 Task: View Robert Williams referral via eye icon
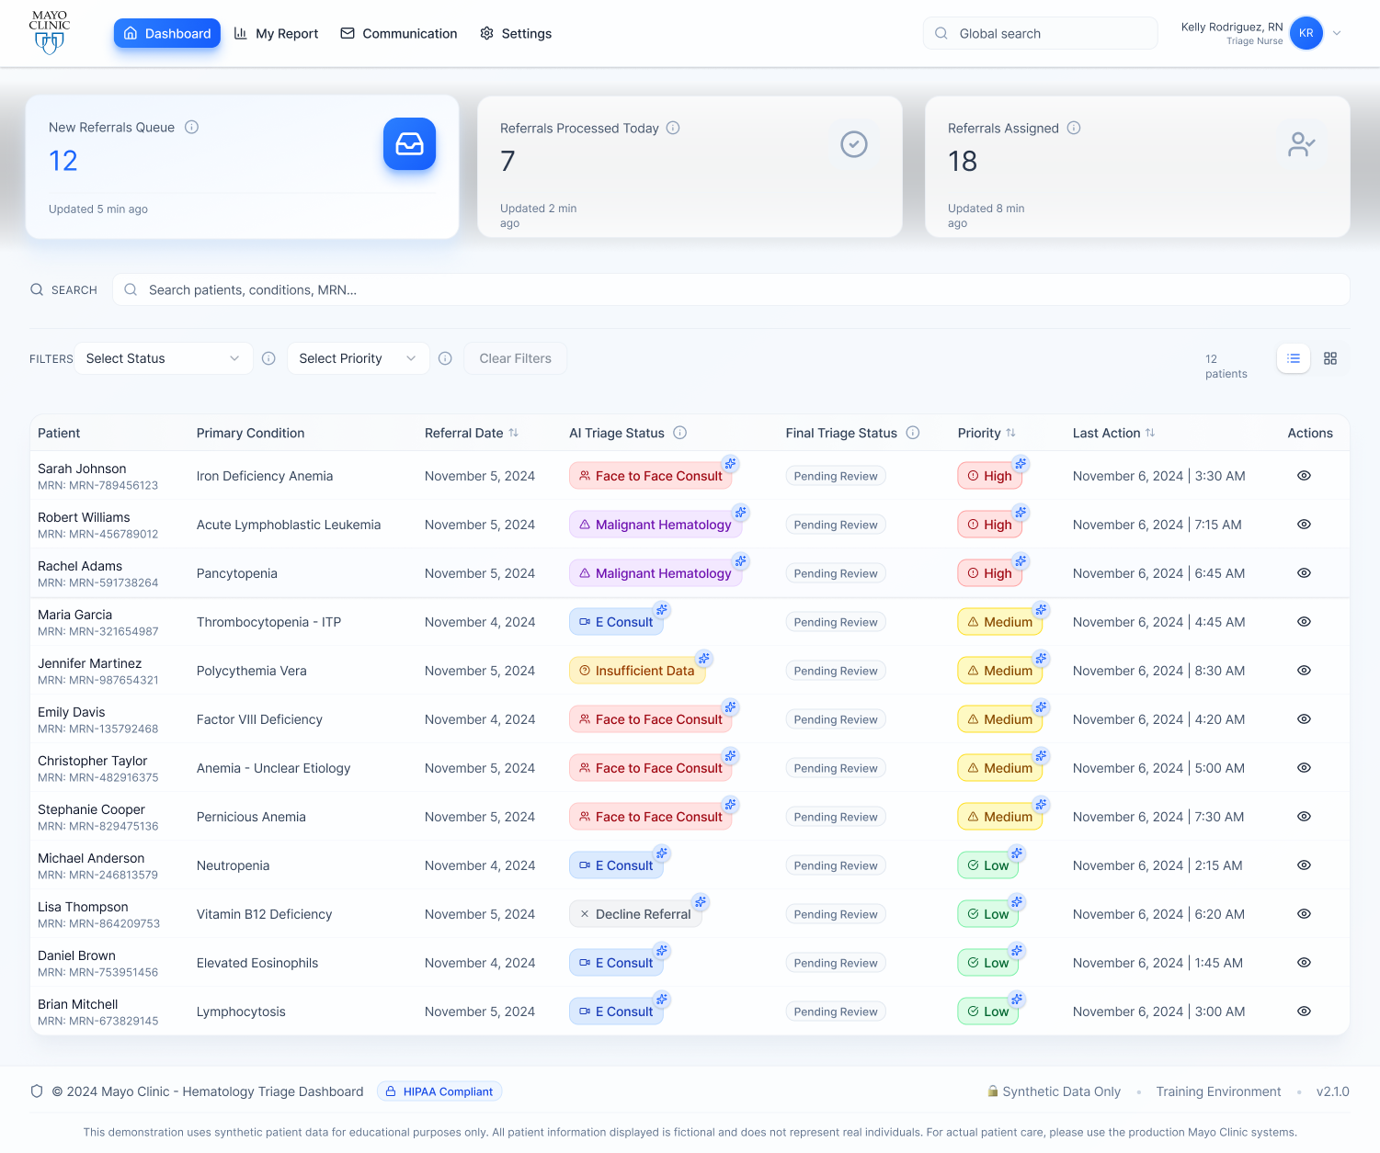(1304, 525)
